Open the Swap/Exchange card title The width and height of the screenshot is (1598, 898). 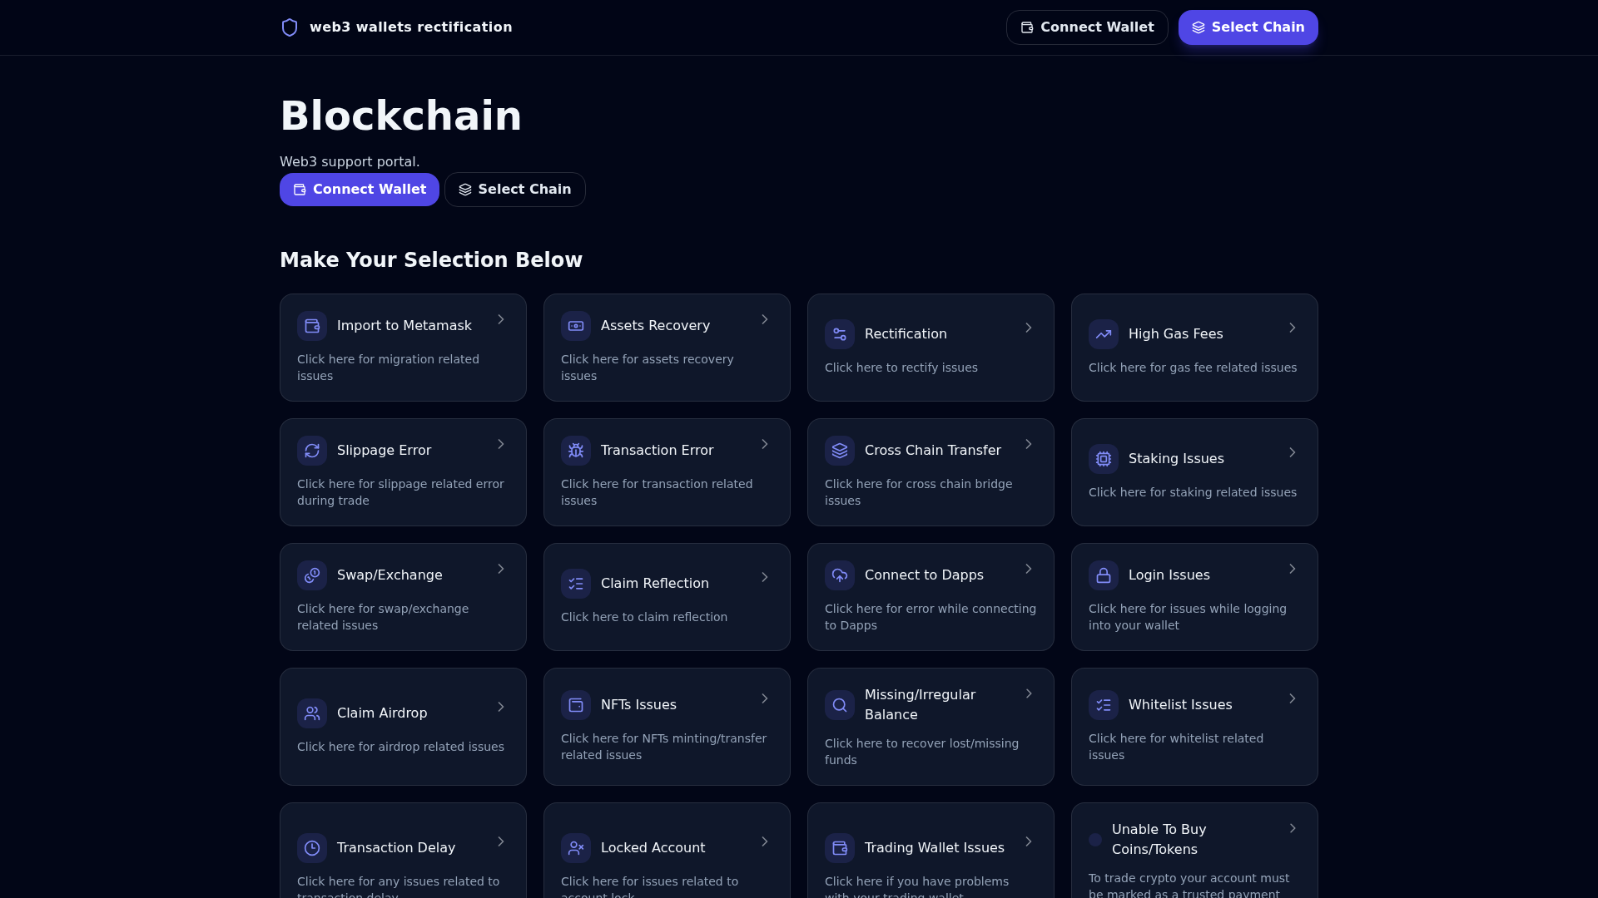(390, 575)
